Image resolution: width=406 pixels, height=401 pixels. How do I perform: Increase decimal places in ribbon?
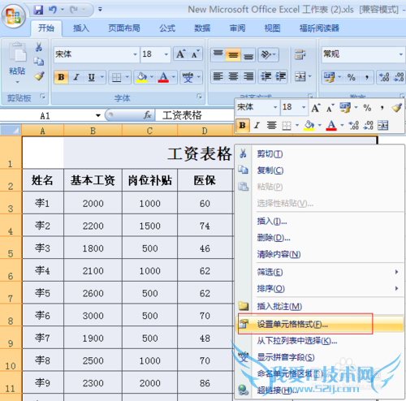[384, 77]
